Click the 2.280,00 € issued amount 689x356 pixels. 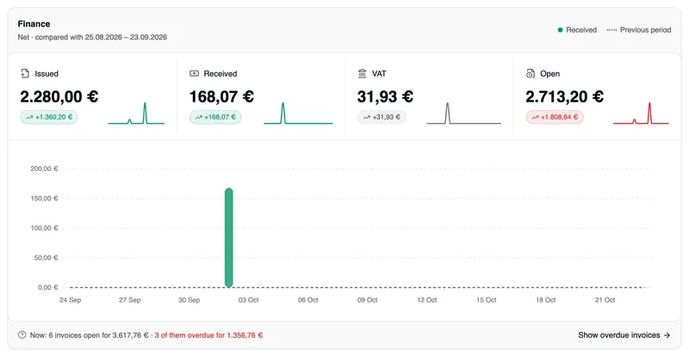pyautogui.click(x=59, y=96)
